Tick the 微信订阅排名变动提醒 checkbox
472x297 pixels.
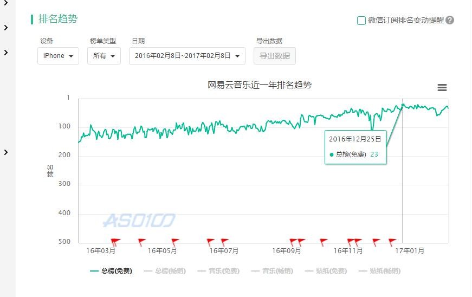pyautogui.click(x=361, y=21)
